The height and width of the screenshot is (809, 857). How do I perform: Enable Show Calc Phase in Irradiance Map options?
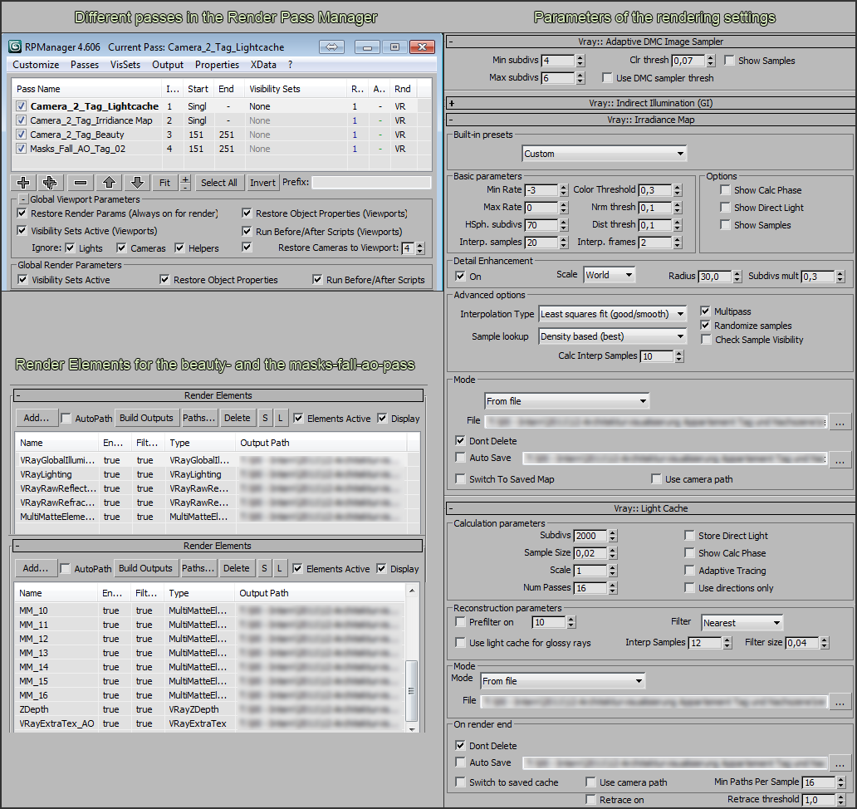(726, 190)
